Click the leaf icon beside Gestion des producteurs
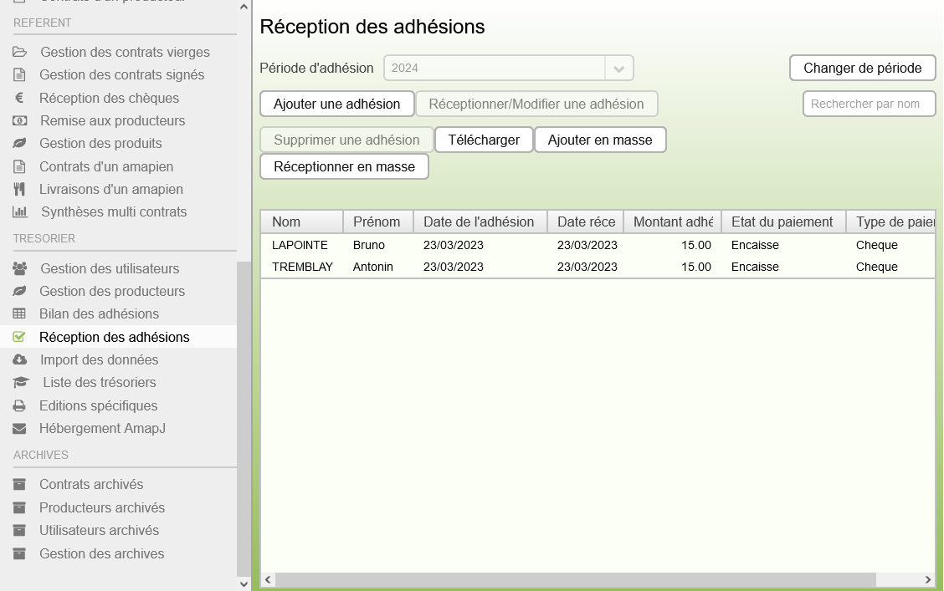Viewport: 944px width, 591px height. pyautogui.click(x=20, y=291)
